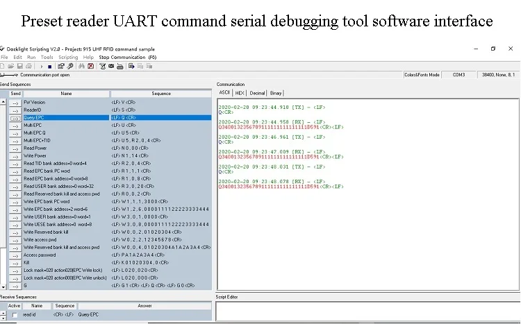
Task: Click the keyboard console toolbar icon
Action: point(120,67)
